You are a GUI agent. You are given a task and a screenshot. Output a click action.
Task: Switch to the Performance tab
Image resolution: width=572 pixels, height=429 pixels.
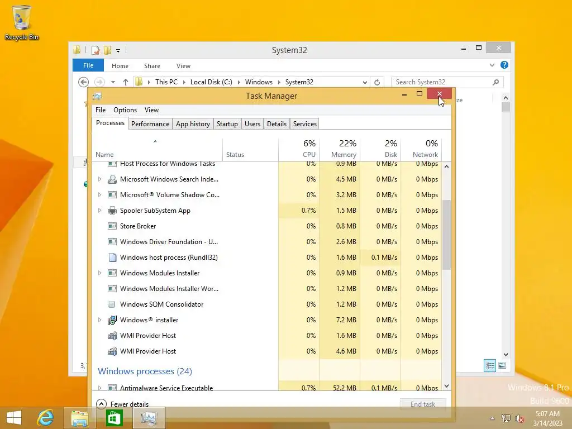click(150, 123)
